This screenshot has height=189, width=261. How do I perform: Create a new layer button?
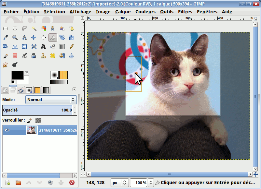(7, 183)
